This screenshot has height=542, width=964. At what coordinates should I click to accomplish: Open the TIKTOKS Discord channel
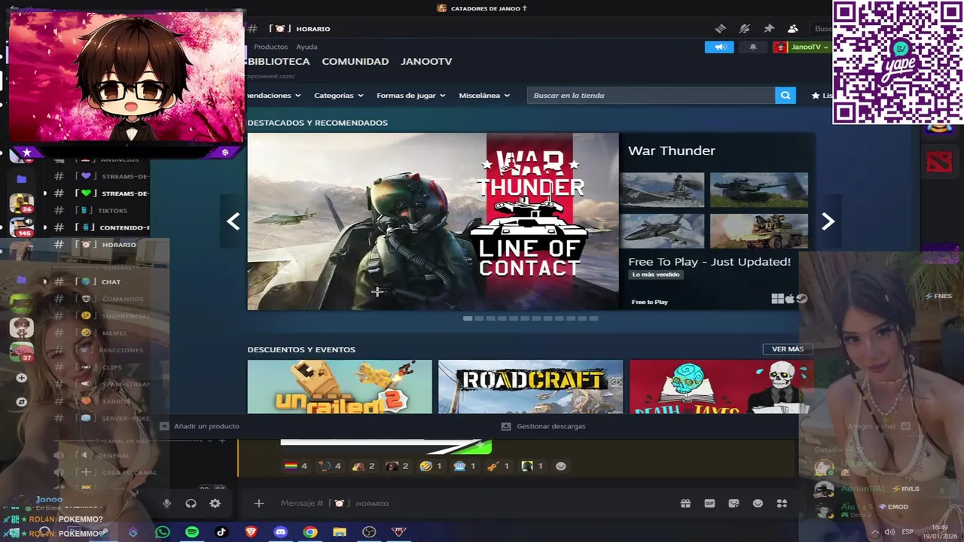(x=102, y=211)
